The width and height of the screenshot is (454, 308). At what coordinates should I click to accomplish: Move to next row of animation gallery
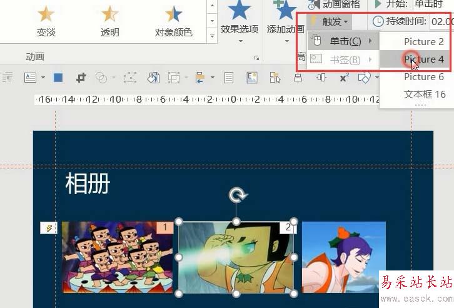click(x=212, y=21)
